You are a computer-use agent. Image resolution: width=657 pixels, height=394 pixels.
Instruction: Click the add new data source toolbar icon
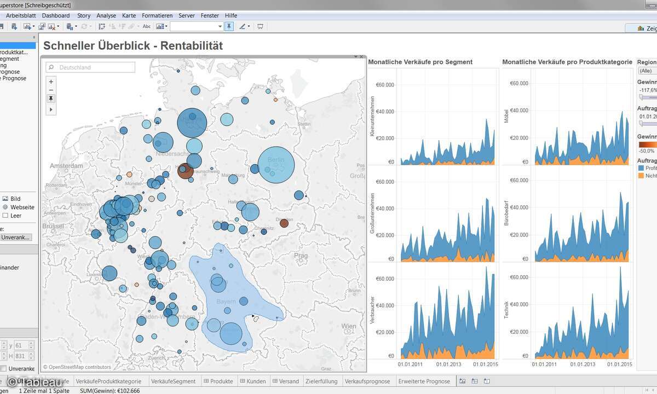(x=14, y=26)
